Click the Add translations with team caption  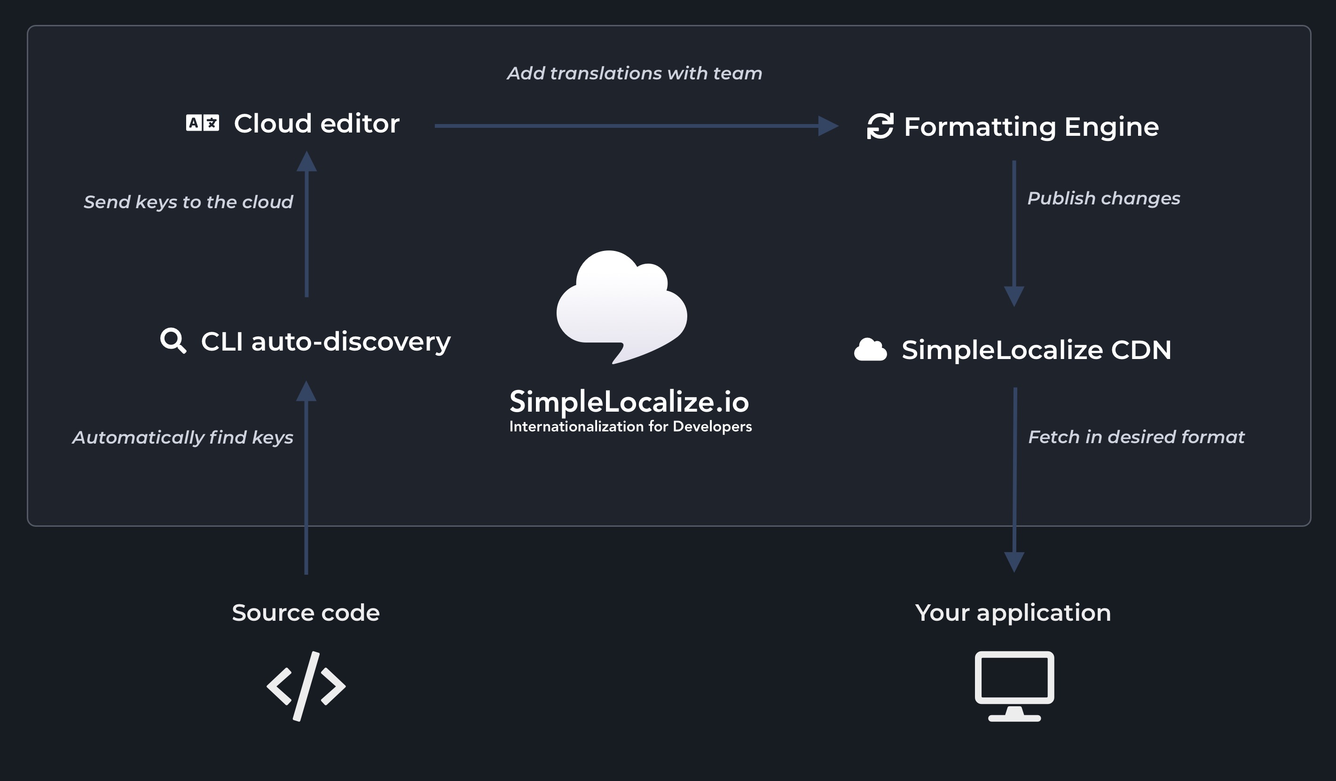[x=634, y=73]
